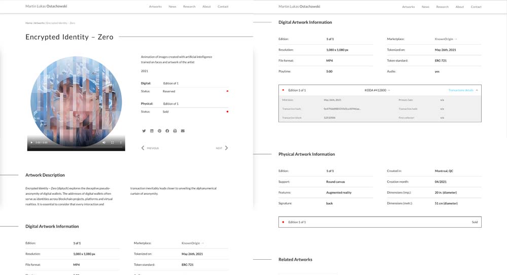Image resolution: width=507 pixels, height=275 pixels.
Task: Click the video progress bar
Action: coord(76,147)
